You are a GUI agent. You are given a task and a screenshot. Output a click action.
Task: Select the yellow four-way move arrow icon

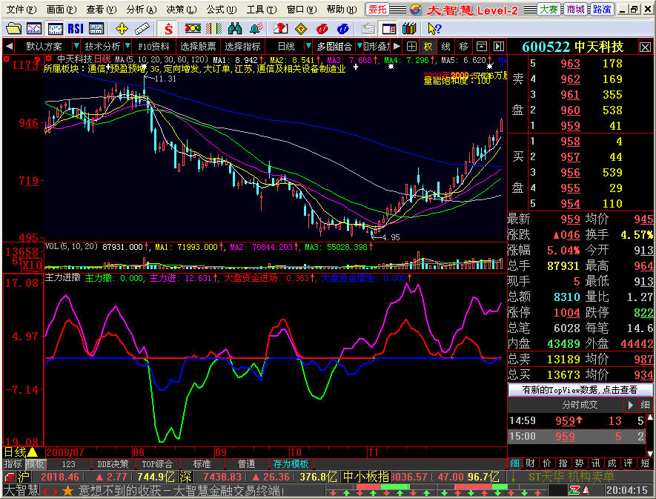click(x=122, y=28)
